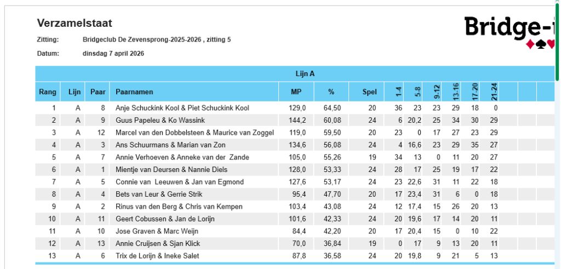Click Marcel van den Dobbelsteen & Maurice van Zoggel

tap(194, 133)
